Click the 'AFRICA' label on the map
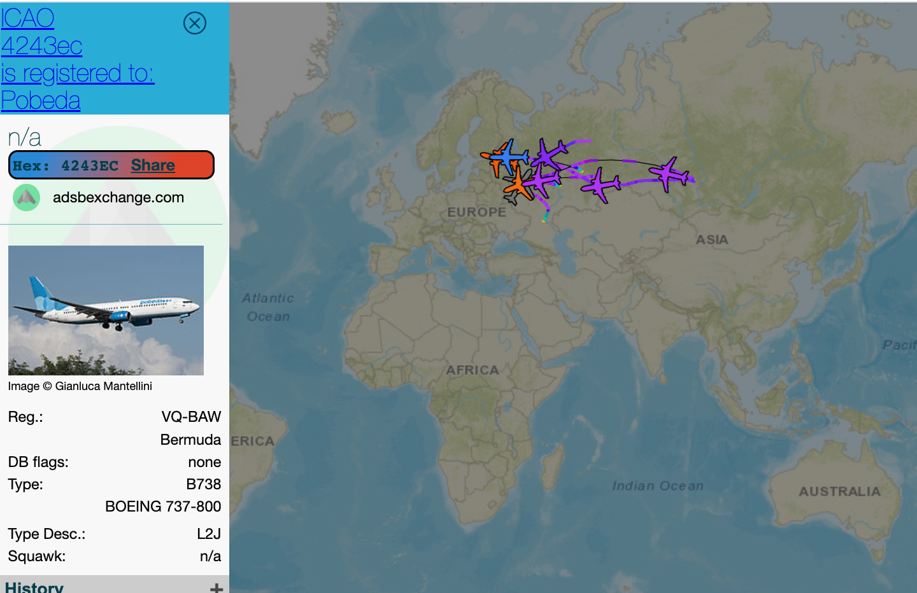 click(x=472, y=370)
